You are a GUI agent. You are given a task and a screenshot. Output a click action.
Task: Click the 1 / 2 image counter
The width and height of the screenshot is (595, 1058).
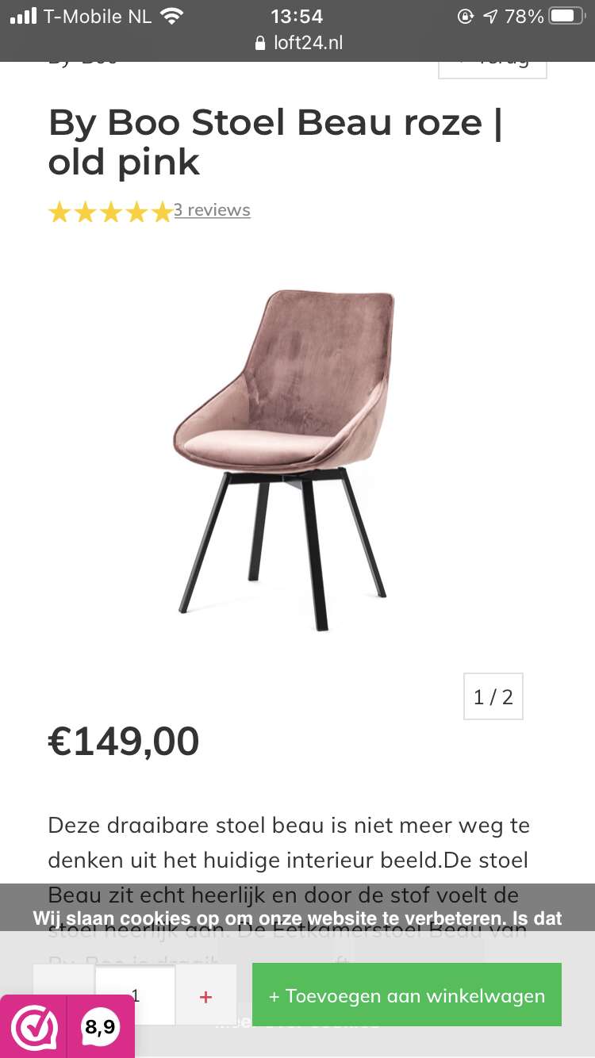[493, 696]
